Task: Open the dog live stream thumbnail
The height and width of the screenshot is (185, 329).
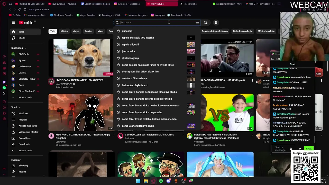Action: coord(81,58)
